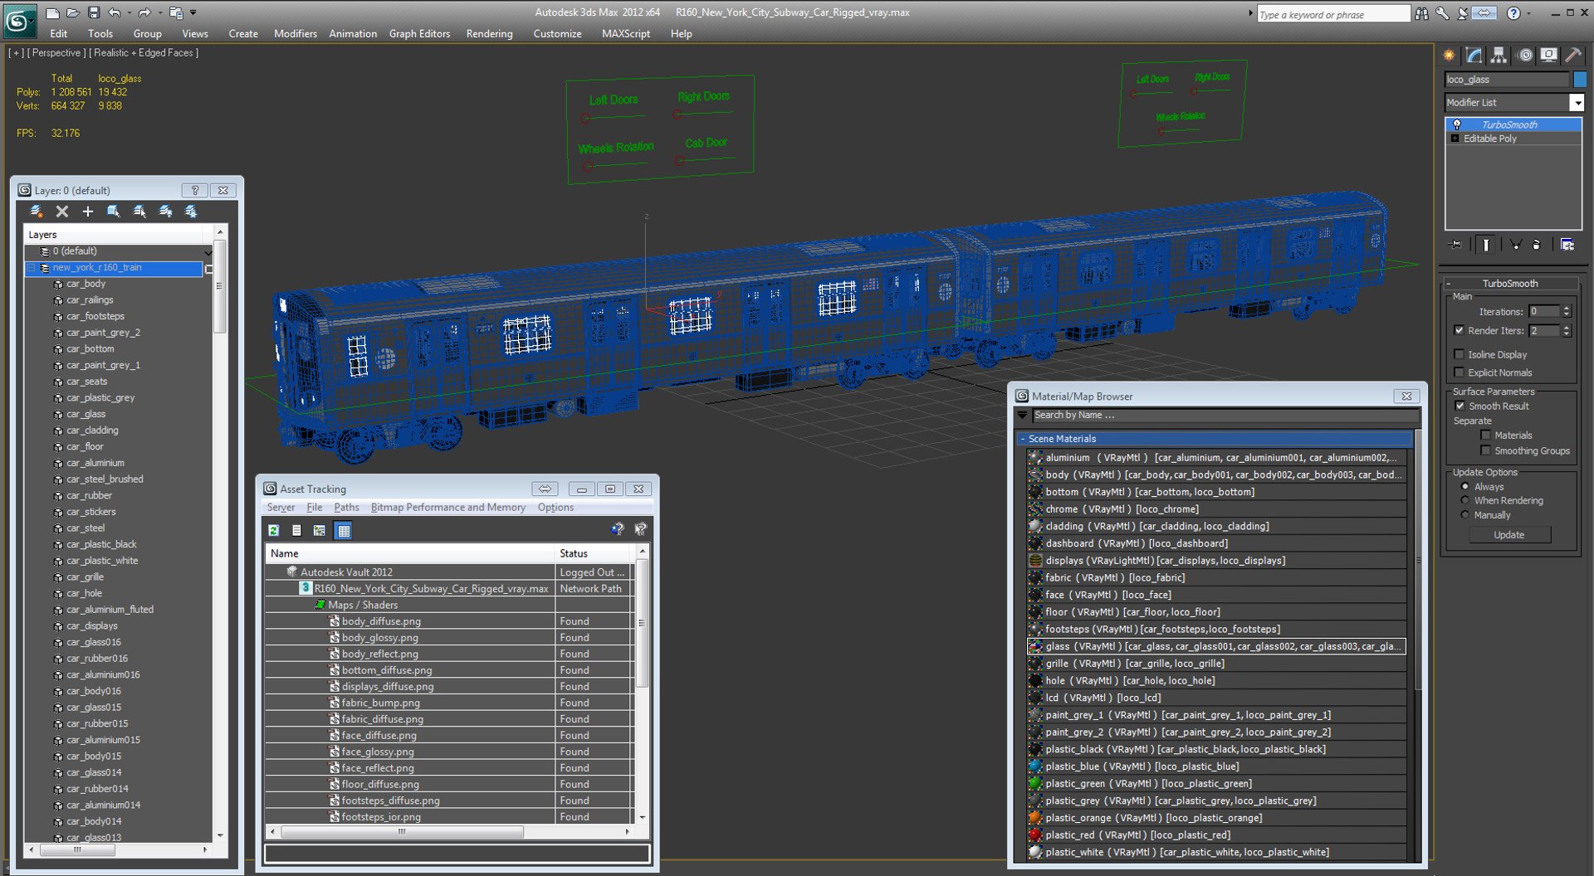The width and height of the screenshot is (1594, 876).
Task: Open Bitmap Performance and Memory menu
Action: (448, 508)
